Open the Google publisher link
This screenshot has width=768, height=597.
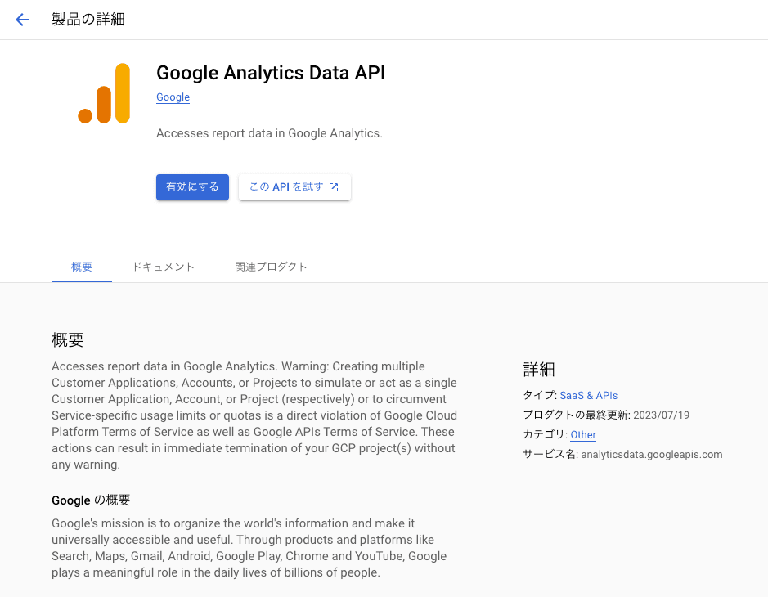[173, 97]
